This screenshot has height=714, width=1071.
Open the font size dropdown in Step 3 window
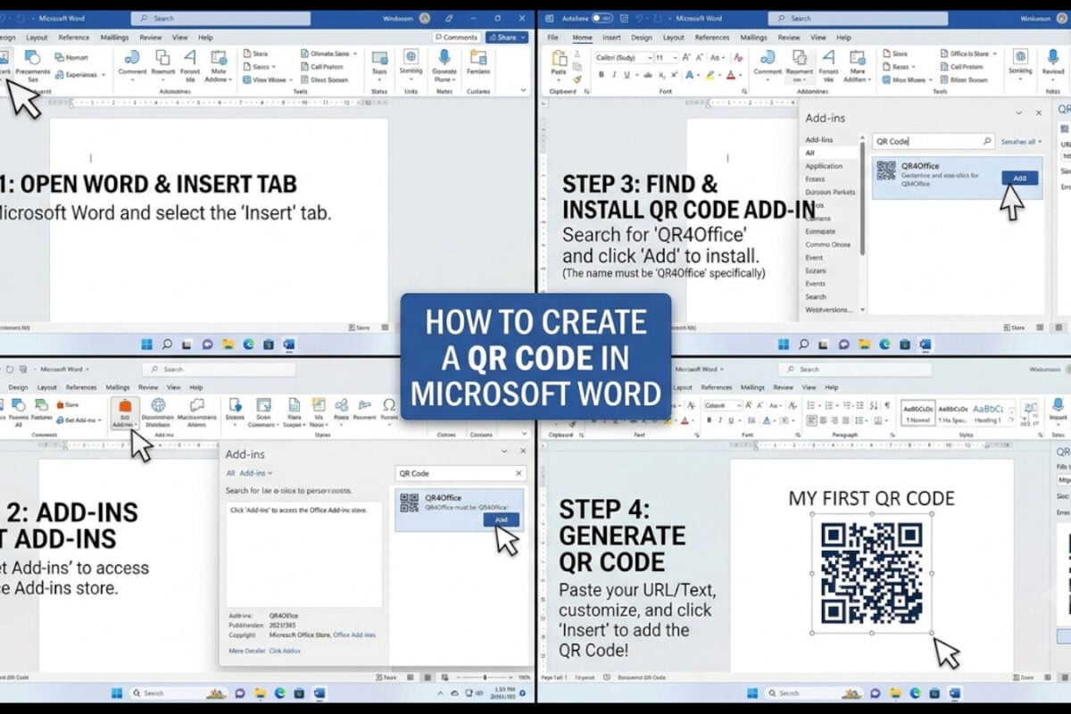tap(676, 58)
